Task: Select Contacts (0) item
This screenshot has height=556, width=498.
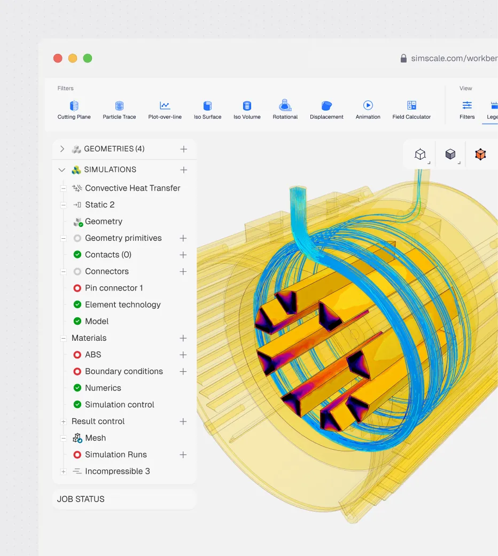Action: [x=108, y=255]
